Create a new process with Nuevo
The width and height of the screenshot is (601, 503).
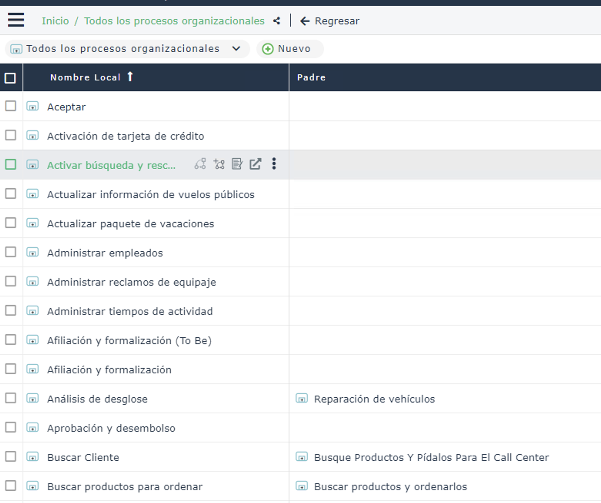click(290, 49)
